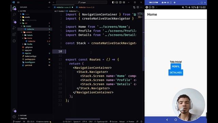The image size is (218, 123).
Task: Click the master branch in status bar
Action: [x=17, y=122]
